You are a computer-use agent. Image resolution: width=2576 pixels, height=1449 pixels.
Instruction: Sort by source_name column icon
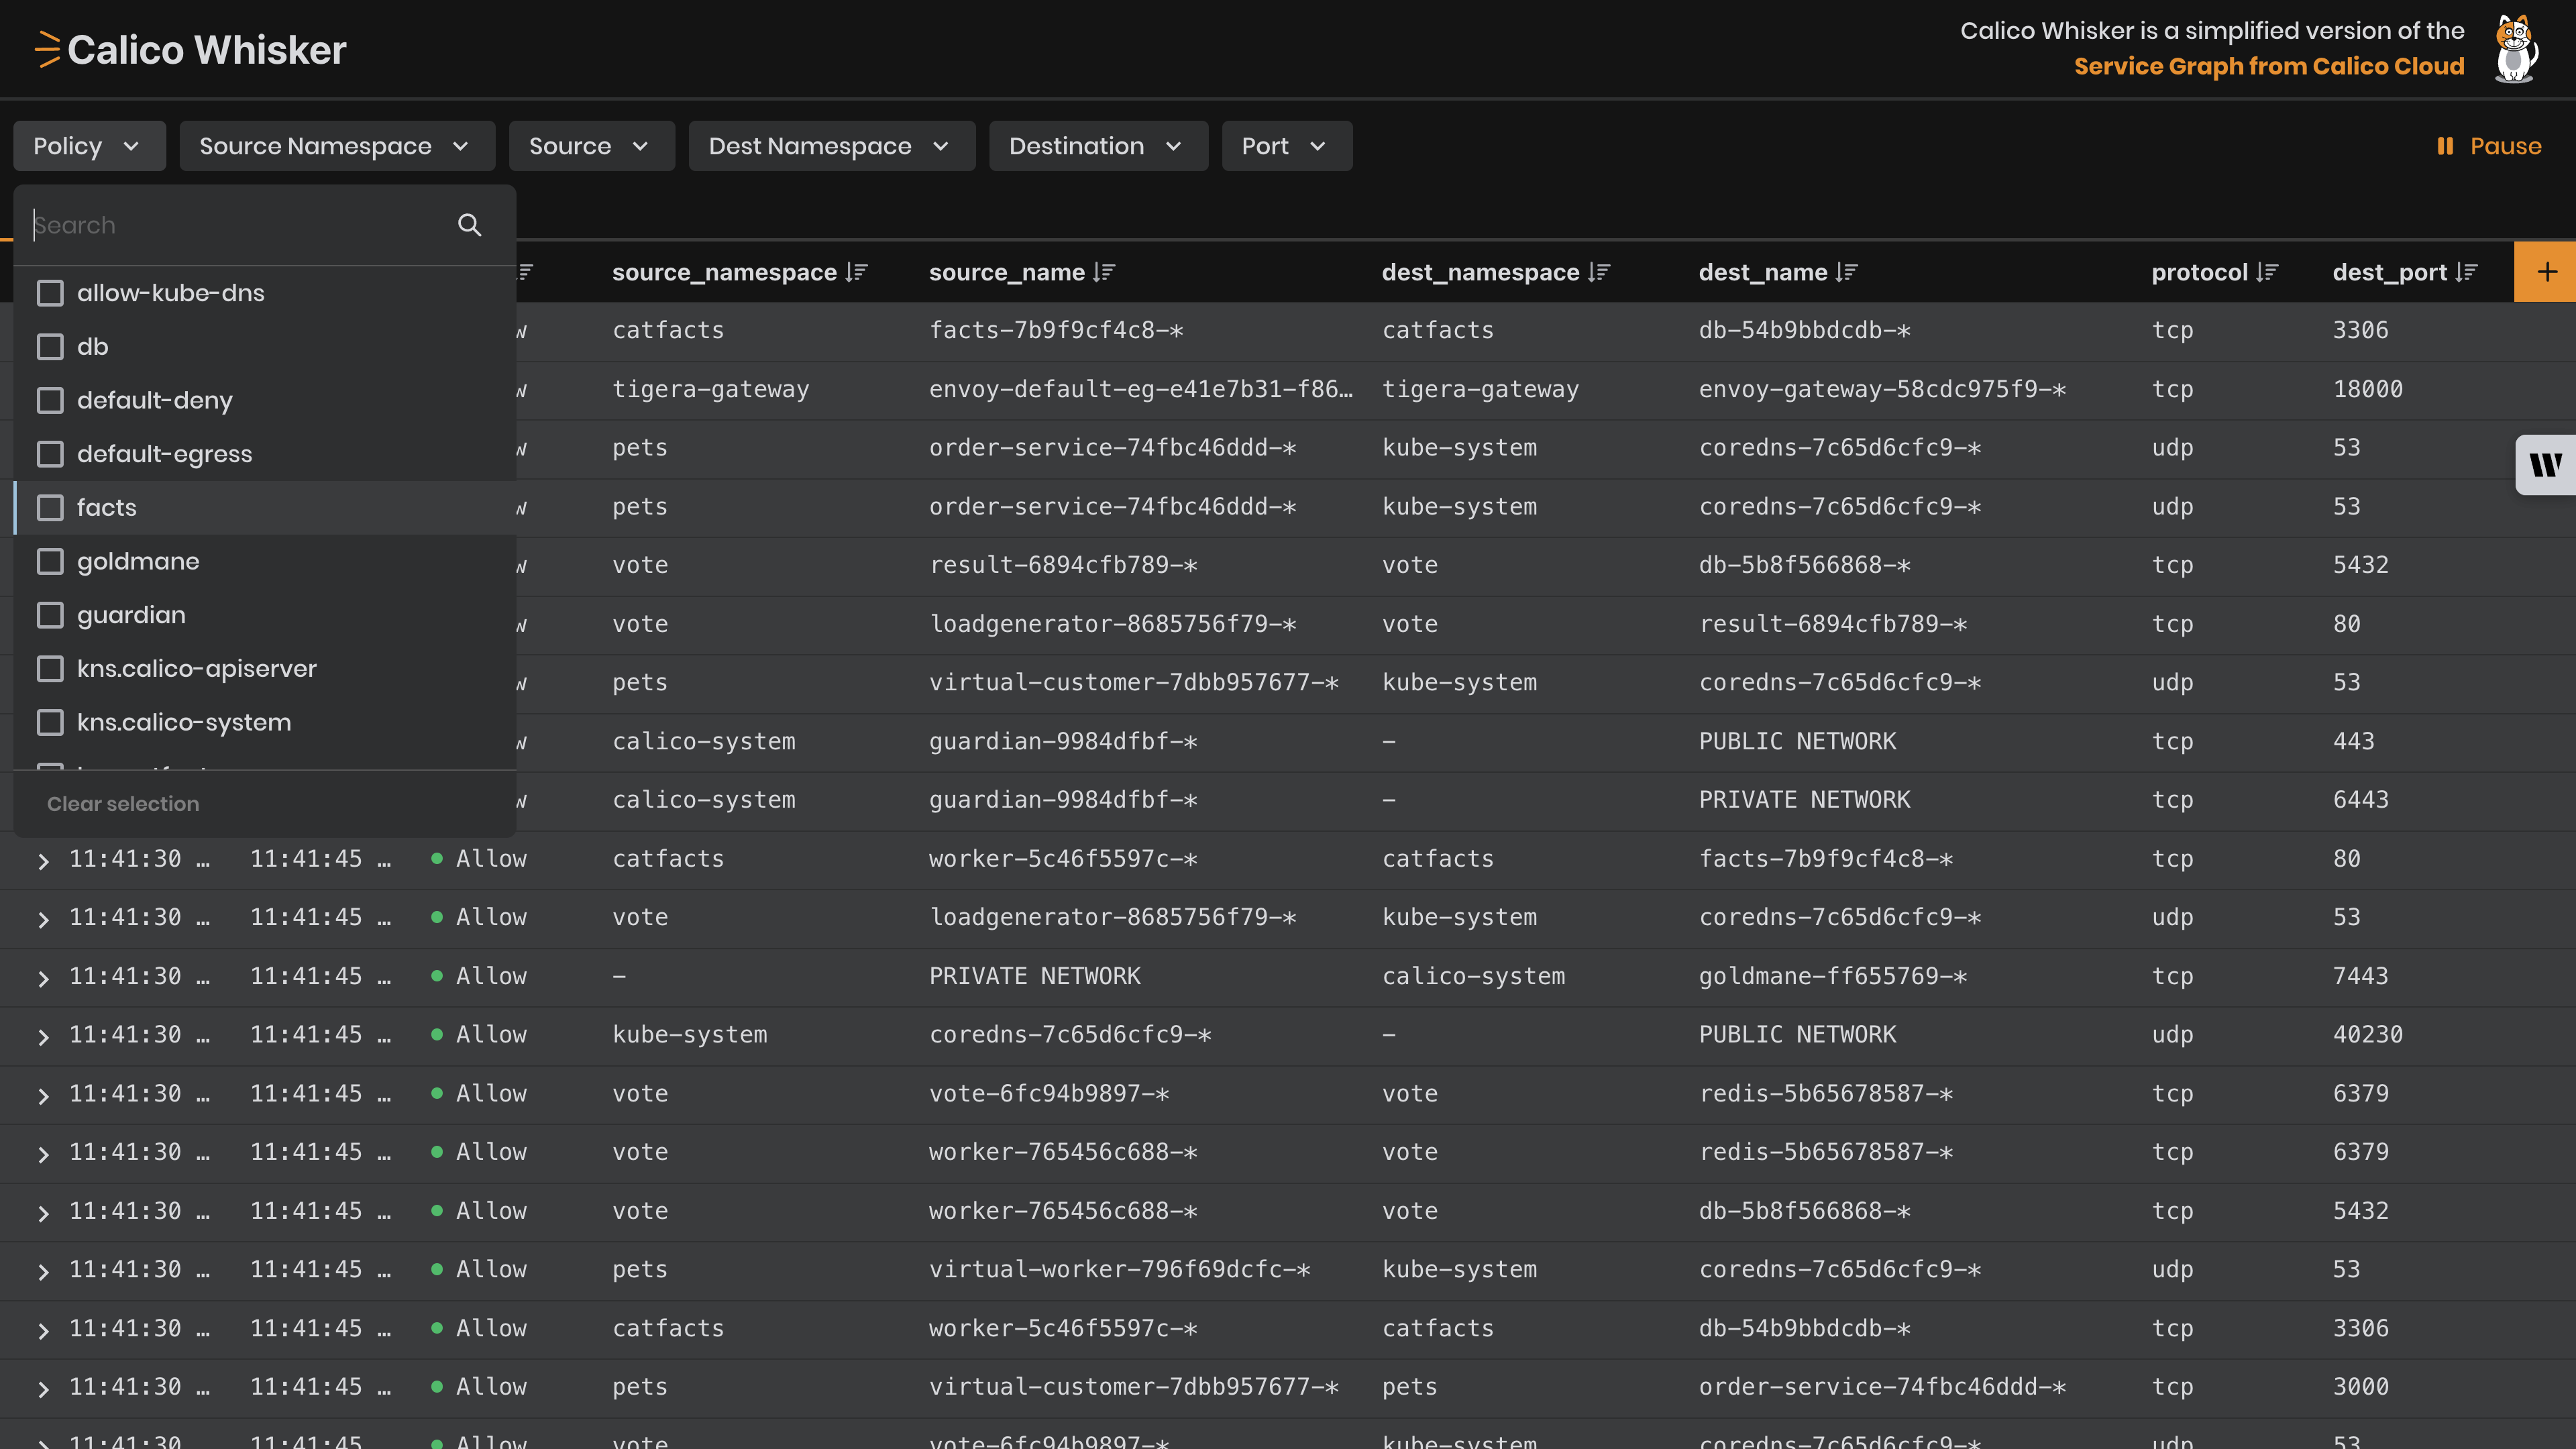[x=1104, y=272]
